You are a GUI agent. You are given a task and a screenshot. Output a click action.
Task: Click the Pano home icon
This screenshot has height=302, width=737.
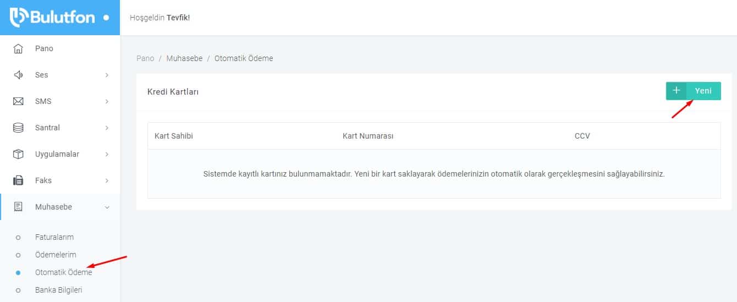[18, 48]
